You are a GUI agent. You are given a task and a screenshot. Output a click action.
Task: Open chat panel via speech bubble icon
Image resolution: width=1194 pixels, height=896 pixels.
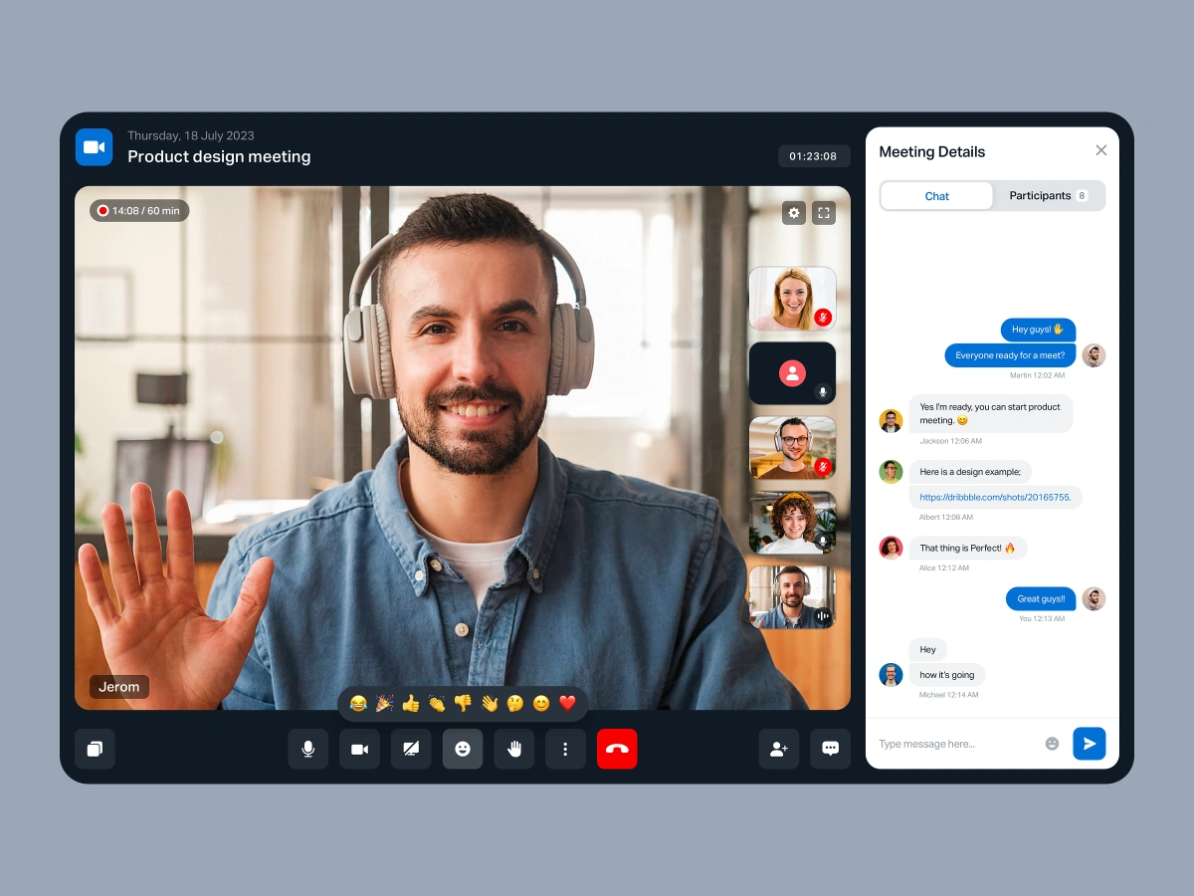point(831,749)
